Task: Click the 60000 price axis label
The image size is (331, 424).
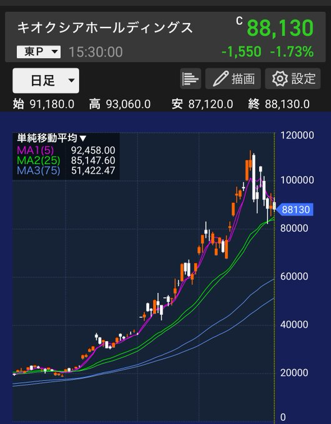Action: coord(294,276)
